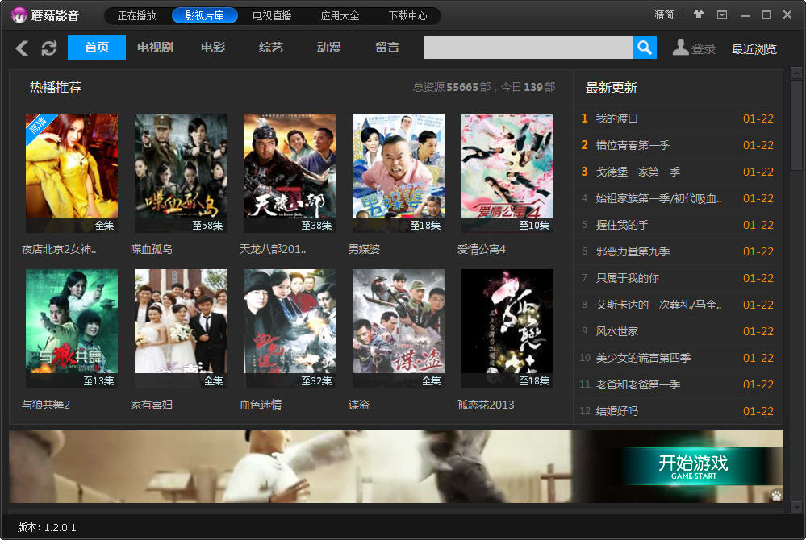Open the skin (shirt) icon
806x540 pixels.
click(x=698, y=15)
